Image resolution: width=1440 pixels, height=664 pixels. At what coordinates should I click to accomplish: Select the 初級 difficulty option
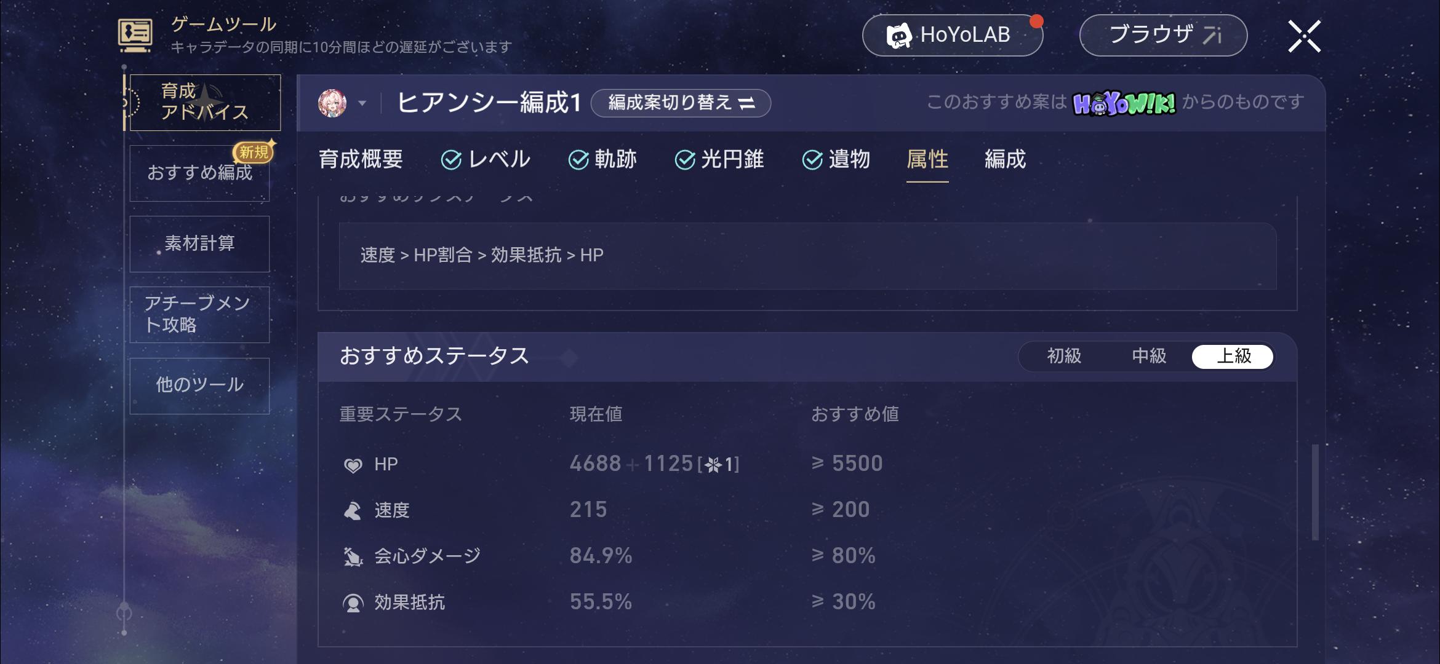[1064, 356]
